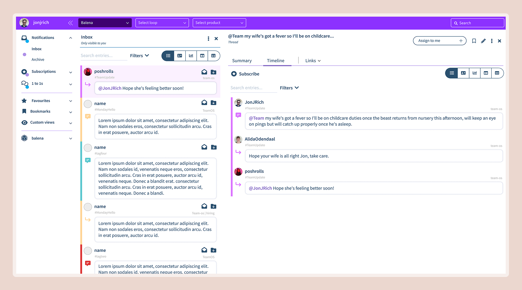
Task: Open Inbox in sidebar
Action: [x=37, y=49]
